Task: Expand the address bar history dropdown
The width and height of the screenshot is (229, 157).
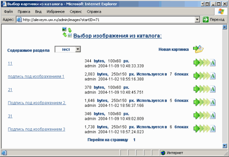Action: point(197,19)
